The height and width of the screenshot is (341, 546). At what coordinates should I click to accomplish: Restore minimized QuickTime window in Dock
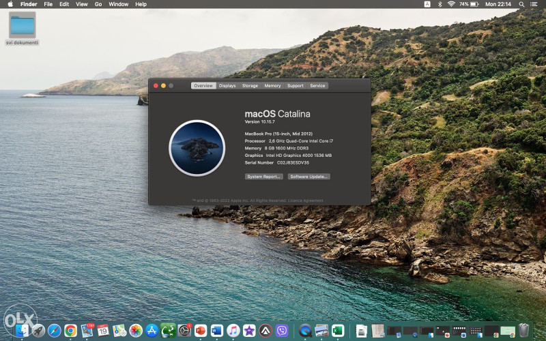pyautogui.click(x=410, y=331)
